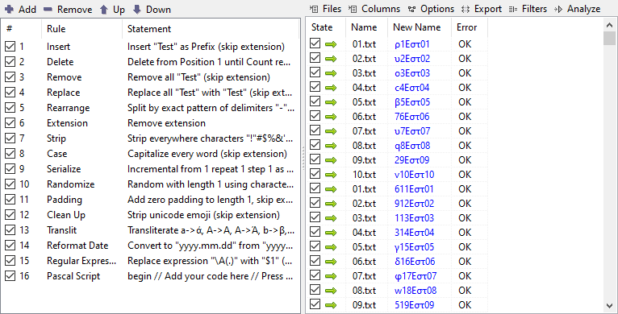This screenshot has width=618, height=314.
Task: Click the green arrow for 76Εστ06 row
Action: click(331, 117)
